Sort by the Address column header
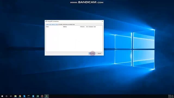174x98 pixels. coord(65,27)
